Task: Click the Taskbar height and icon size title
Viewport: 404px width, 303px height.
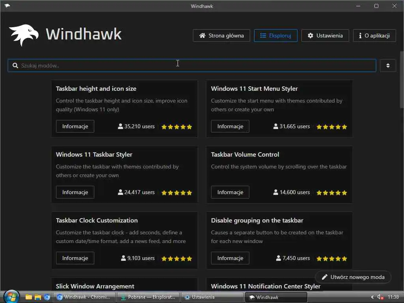Action: 96,89
